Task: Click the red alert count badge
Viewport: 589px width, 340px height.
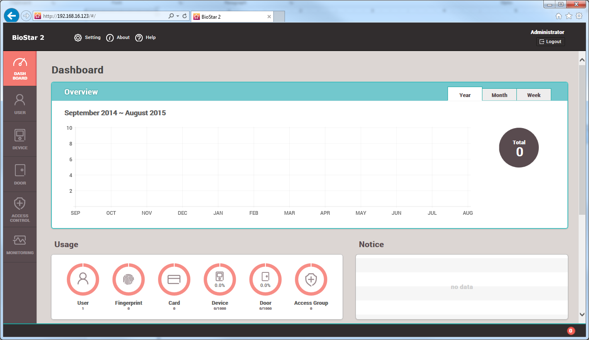Action: point(571,330)
